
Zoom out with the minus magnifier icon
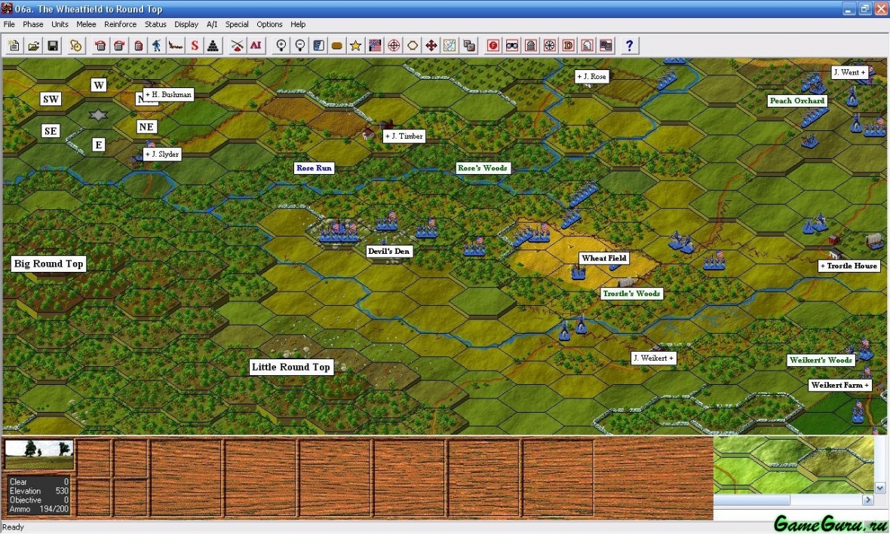[299, 46]
